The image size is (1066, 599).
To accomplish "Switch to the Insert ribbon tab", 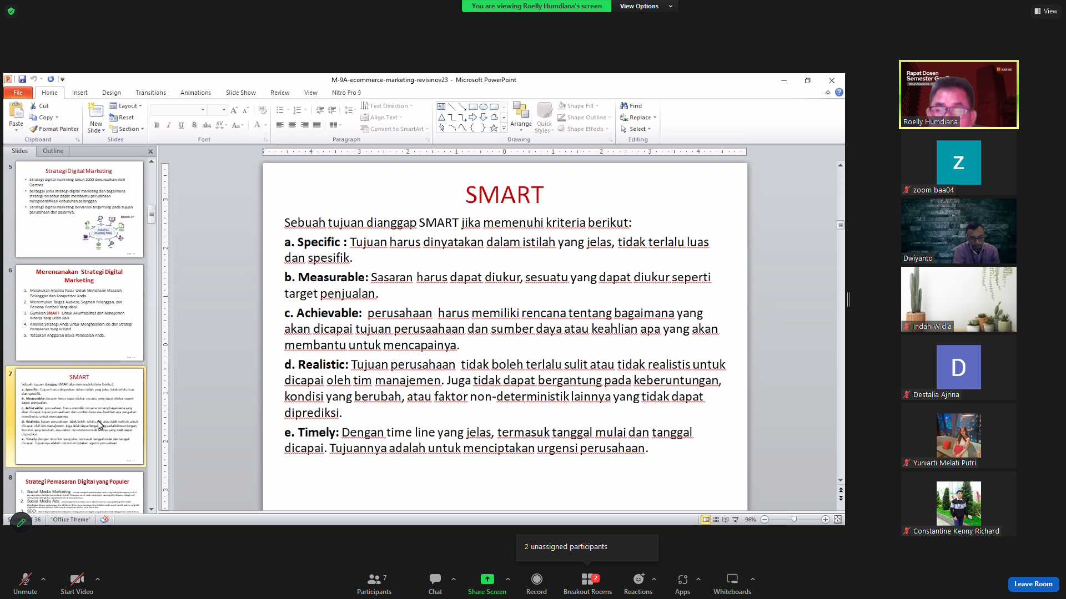I will click(x=79, y=93).
